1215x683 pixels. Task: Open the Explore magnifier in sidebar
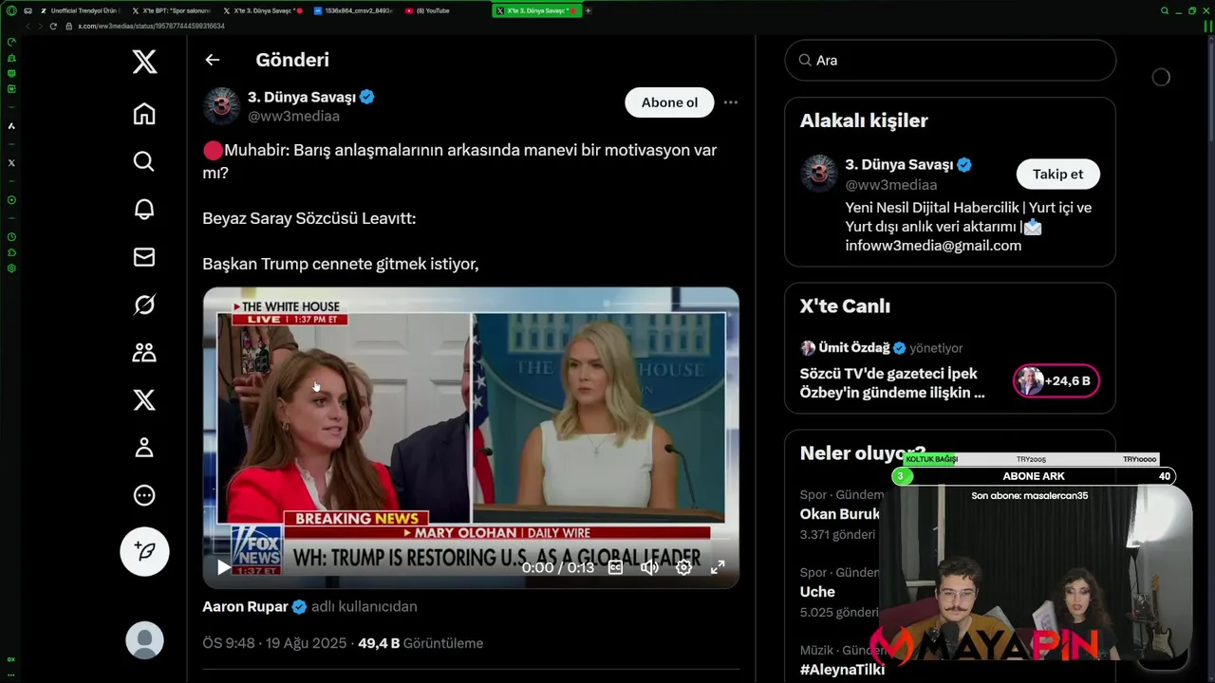click(x=144, y=161)
